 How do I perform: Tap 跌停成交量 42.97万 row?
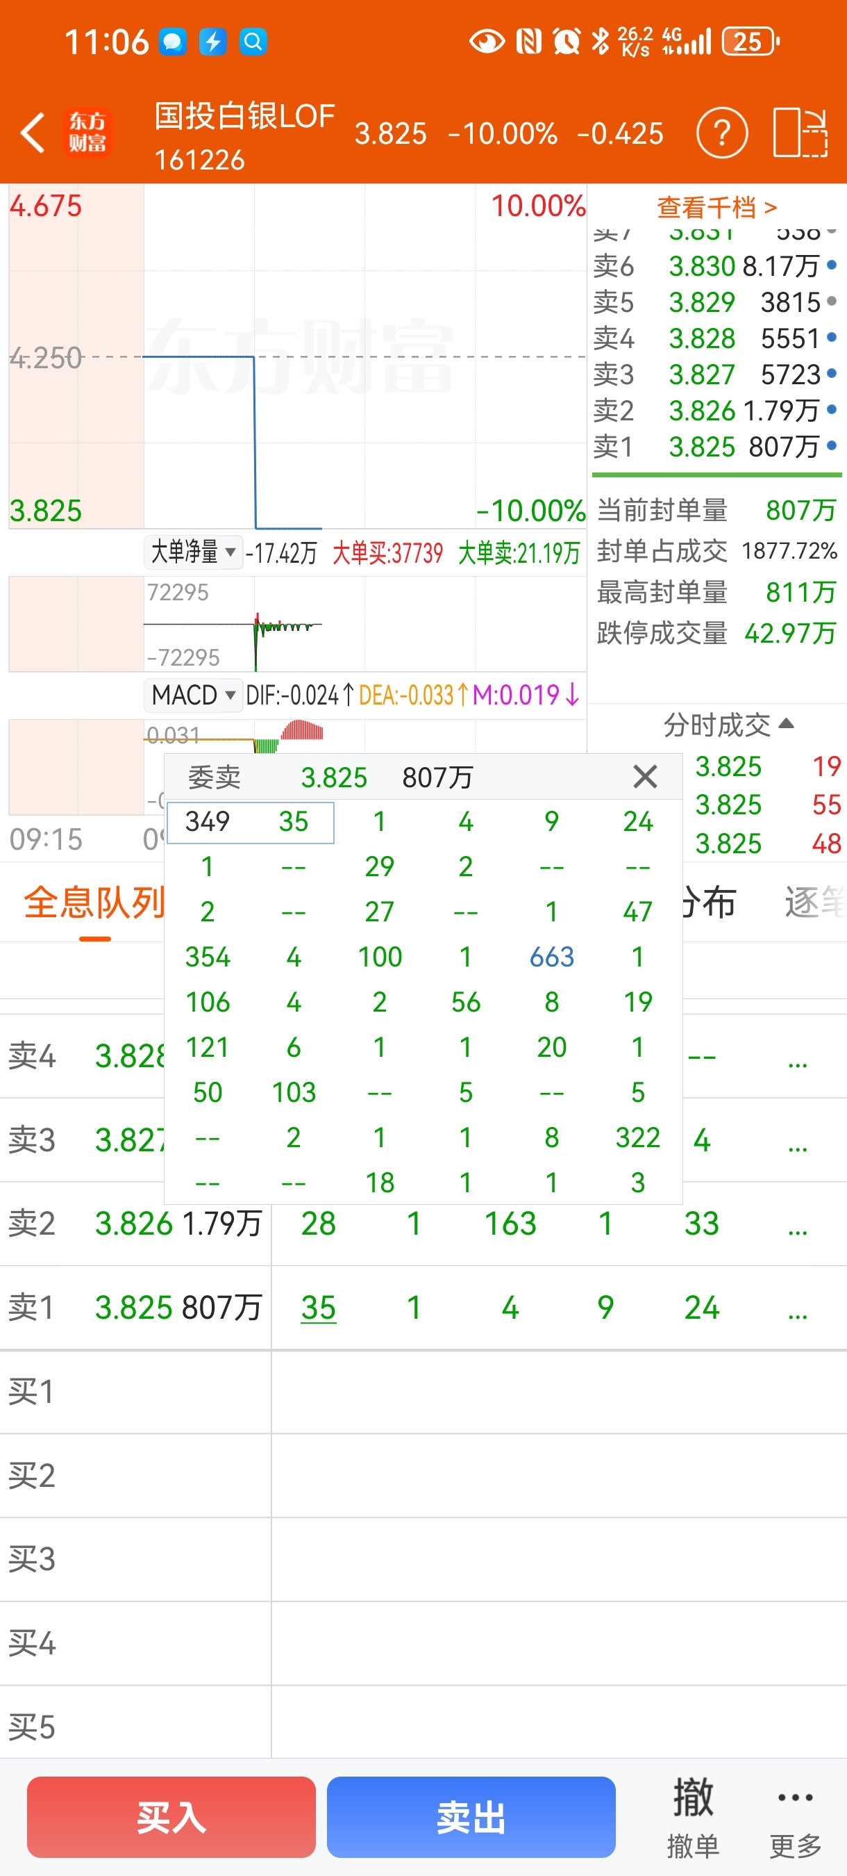[716, 633]
